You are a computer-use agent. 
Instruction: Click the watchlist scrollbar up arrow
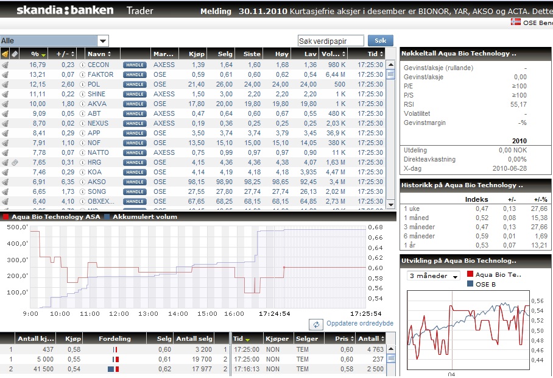point(390,65)
